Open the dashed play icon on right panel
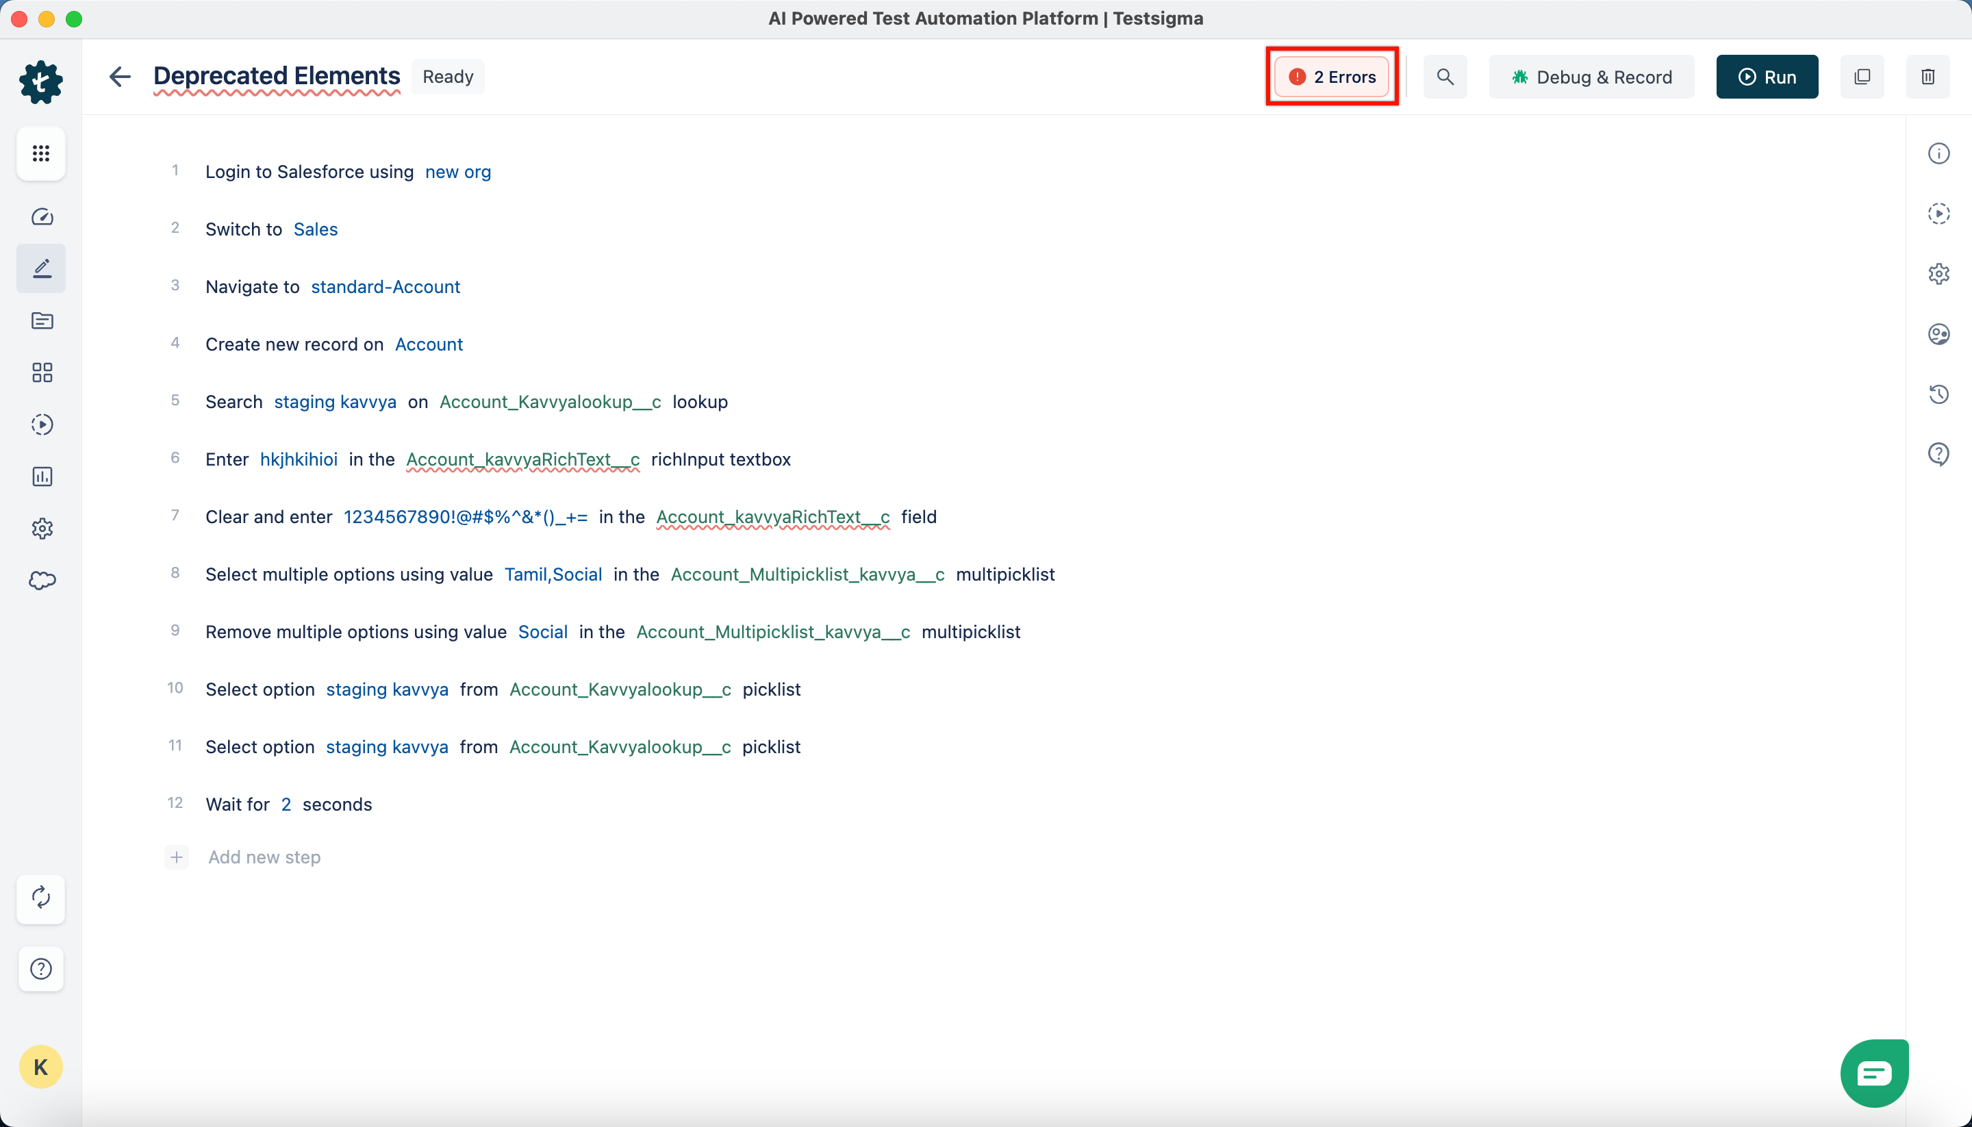 [1938, 214]
